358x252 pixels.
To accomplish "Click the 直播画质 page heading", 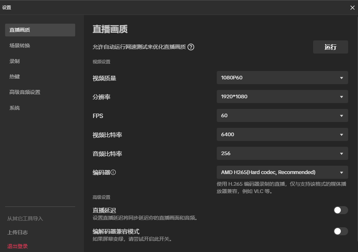I will 110,29.
